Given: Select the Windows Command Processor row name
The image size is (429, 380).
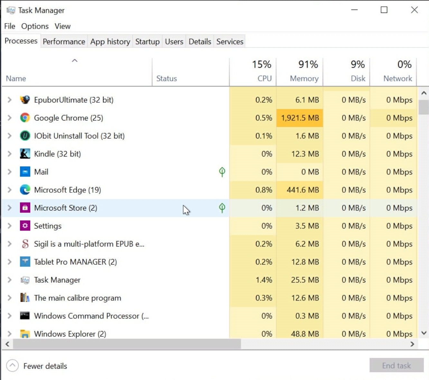Looking at the screenshot, I should pos(91,316).
